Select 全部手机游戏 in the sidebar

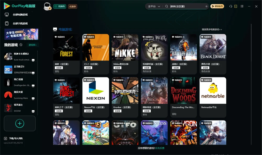tap(20, 24)
